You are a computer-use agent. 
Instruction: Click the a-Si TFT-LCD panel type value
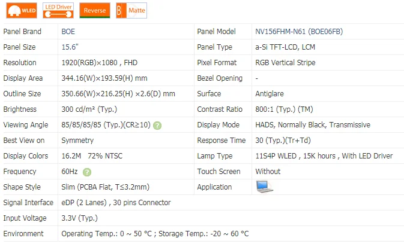pos(286,47)
